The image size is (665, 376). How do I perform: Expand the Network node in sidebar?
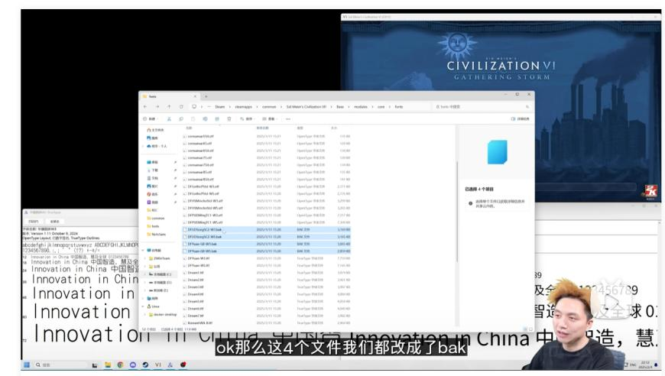click(x=143, y=298)
